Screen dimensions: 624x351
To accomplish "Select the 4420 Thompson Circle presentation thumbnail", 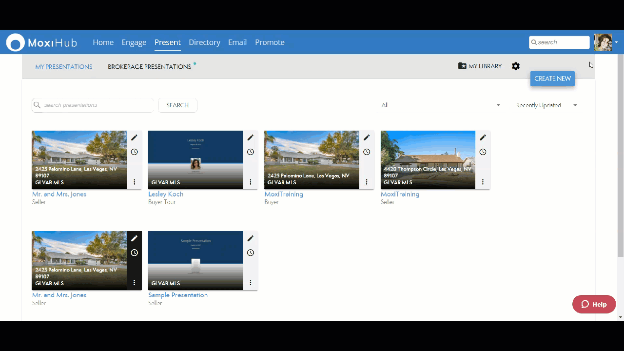I will point(428,159).
